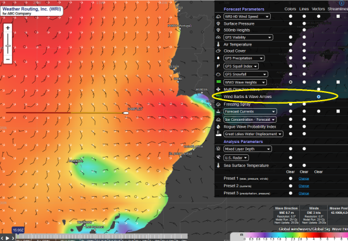348x241 pixels.
Task: Click the green WW3 Wave Heights icon
Action: [219, 82]
